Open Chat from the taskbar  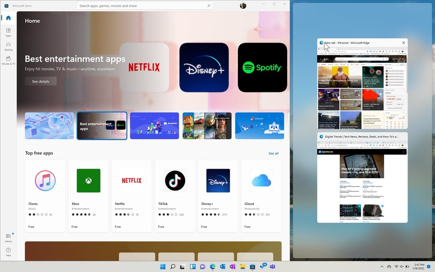point(203,267)
